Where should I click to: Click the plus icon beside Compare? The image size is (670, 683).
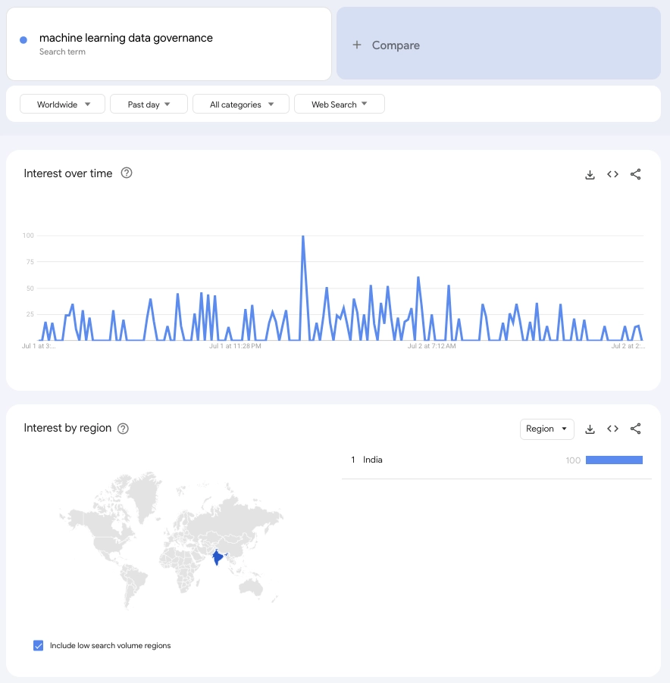click(x=356, y=45)
